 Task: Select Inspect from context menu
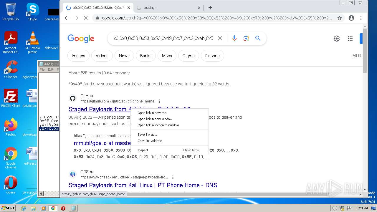coord(169,150)
